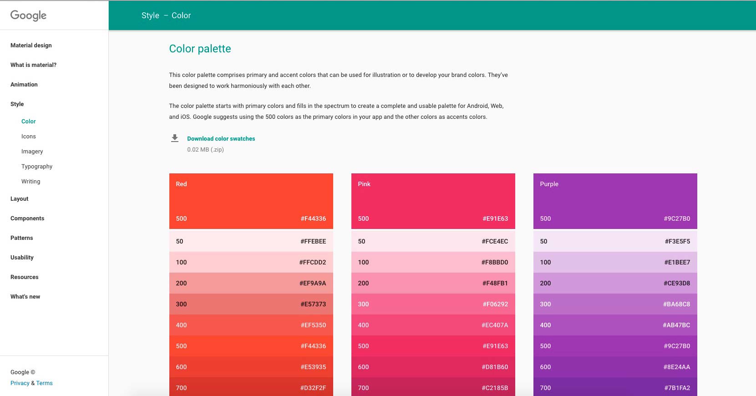
Task: Expand the Resources section
Action: (x=25, y=277)
